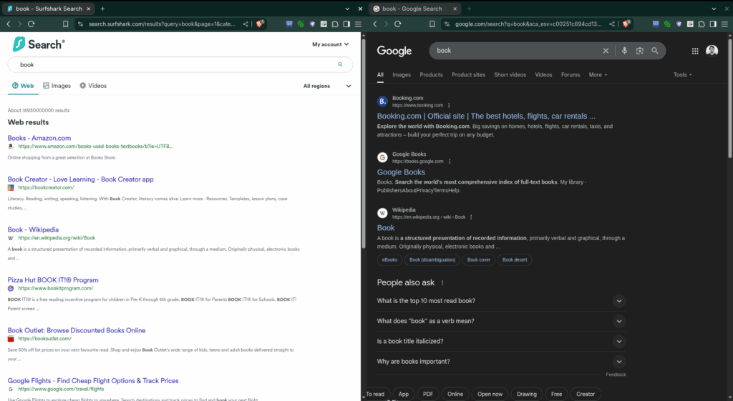
Task: Click Google voice search microphone icon
Action: [625, 51]
